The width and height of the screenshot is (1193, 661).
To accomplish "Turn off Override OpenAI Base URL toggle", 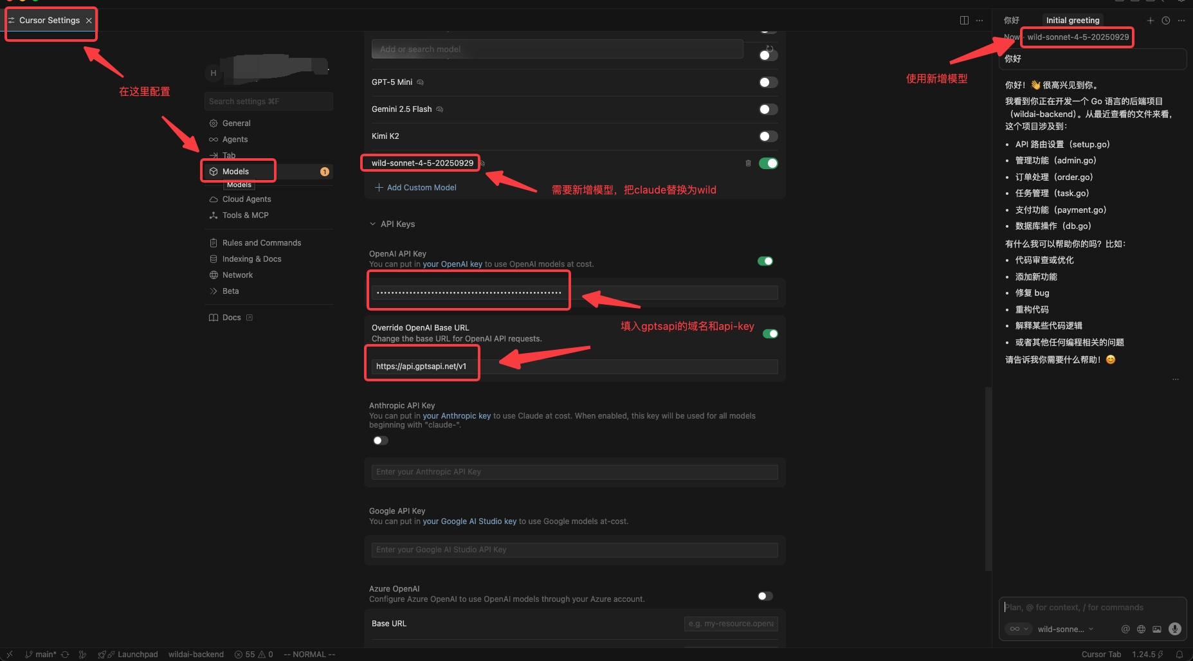I will coord(770,334).
